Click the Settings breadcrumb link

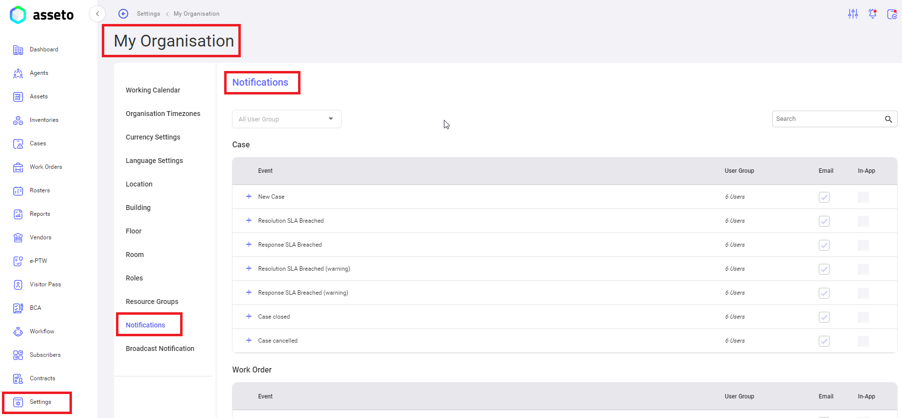point(148,14)
